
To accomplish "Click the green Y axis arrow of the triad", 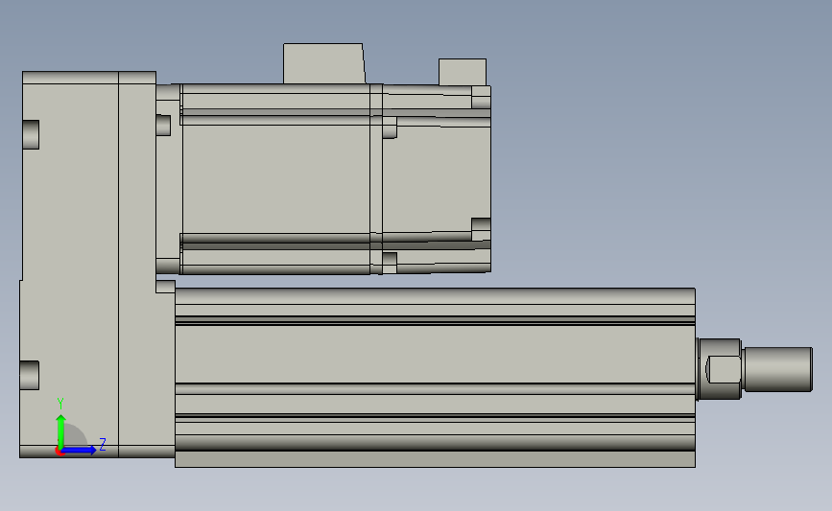I will [61, 431].
